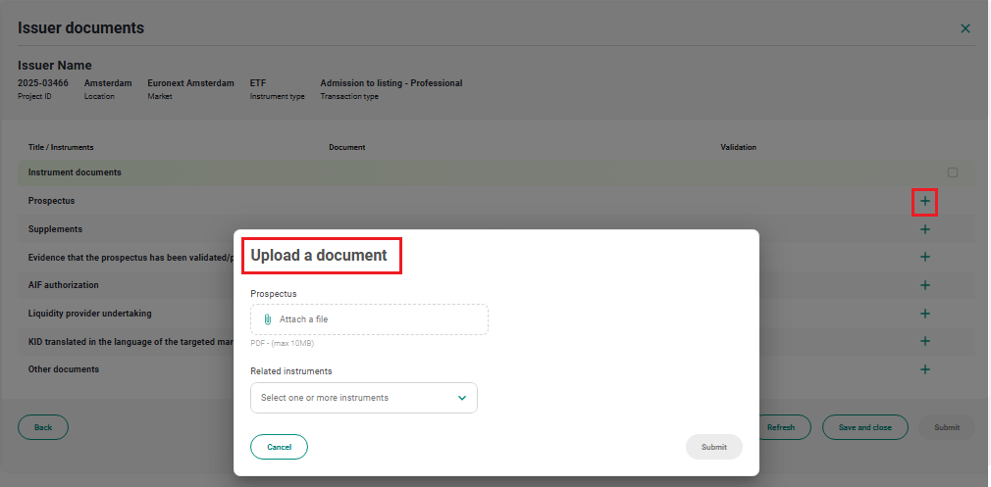Click the Document column header
The width and height of the screenshot is (991, 487).
(347, 147)
